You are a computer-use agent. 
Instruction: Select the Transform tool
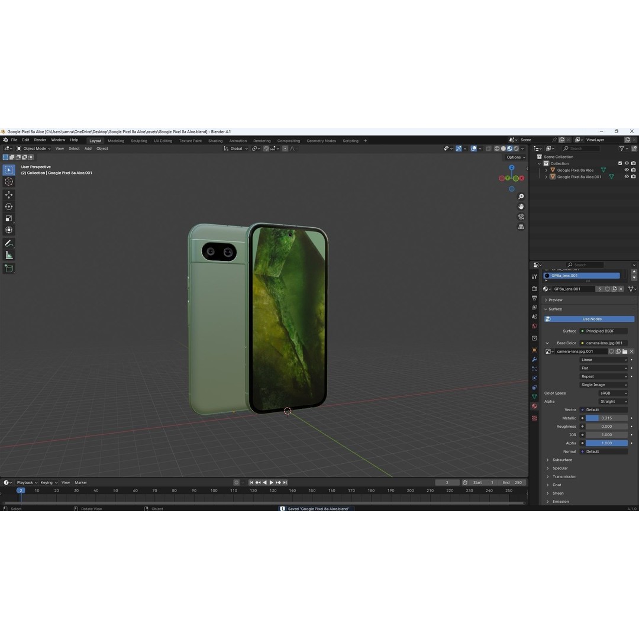pyautogui.click(x=9, y=230)
